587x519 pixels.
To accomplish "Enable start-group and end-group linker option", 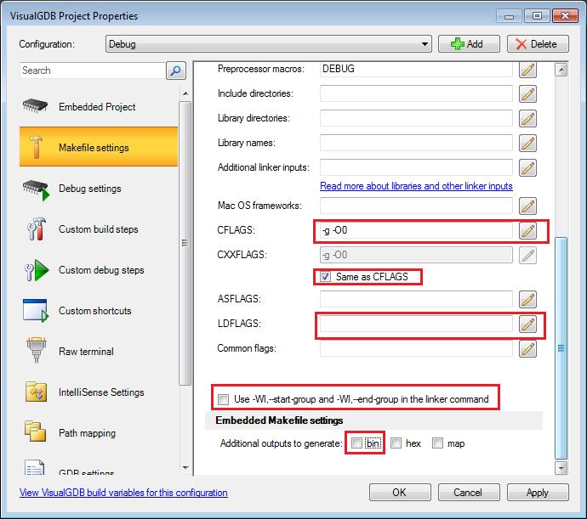I will (x=223, y=399).
